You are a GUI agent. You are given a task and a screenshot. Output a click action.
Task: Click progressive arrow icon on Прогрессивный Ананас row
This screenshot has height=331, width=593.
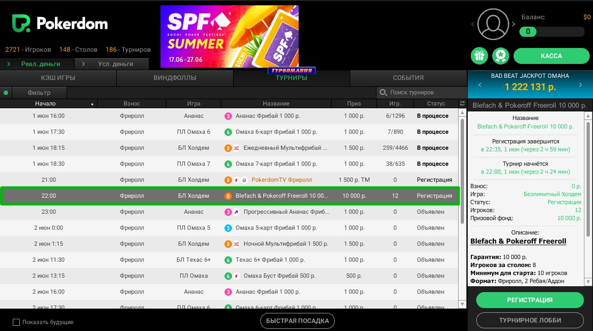click(x=236, y=212)
